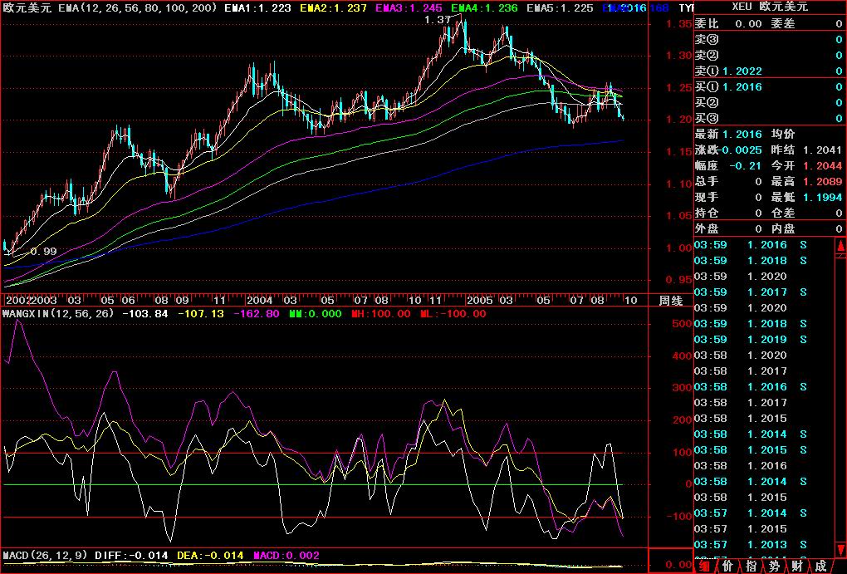Click the 委比 0.00 field
This screenshot has height=574, width=847.
point(728,24)
